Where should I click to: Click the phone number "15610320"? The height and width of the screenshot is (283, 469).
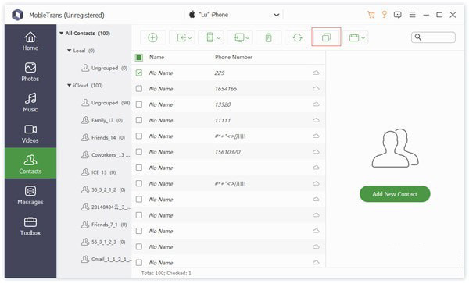pyautogui.click(x=227, y=152)
